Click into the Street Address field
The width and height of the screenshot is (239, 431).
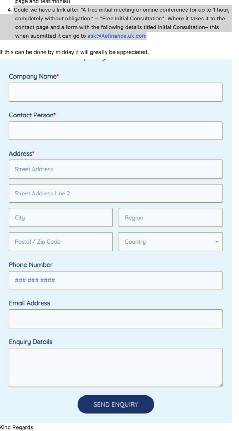(x=116, y=169)
